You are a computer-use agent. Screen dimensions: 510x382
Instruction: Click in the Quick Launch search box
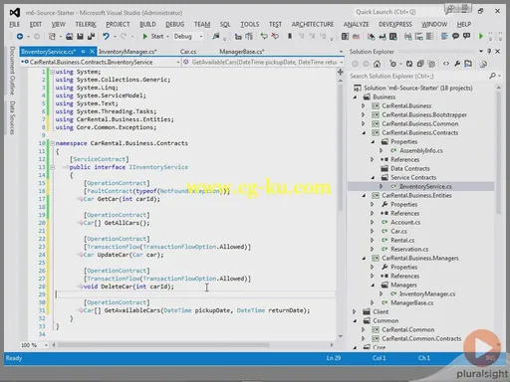[398, 12]
